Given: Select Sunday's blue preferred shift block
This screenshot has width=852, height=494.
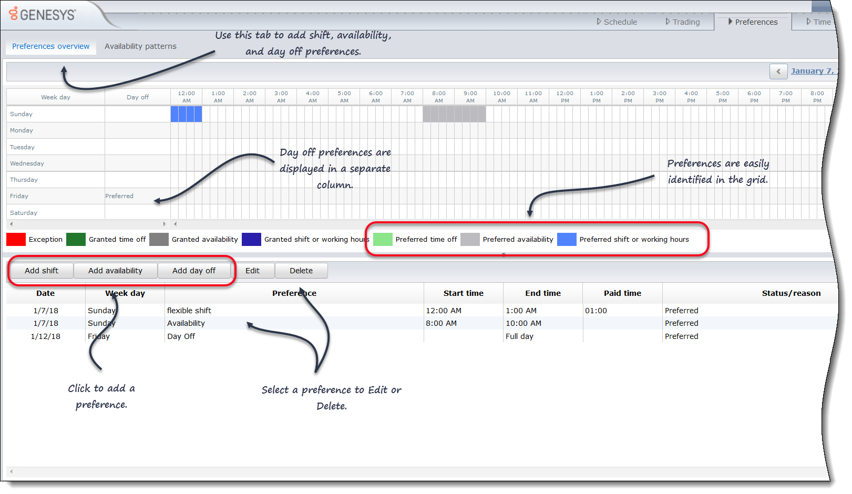Looking at the screenshot, I should click(186, 114).
